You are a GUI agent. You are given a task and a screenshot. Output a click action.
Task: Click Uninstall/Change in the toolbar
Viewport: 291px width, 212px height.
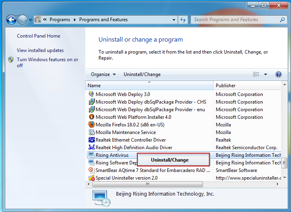click(x=142, y=74)
